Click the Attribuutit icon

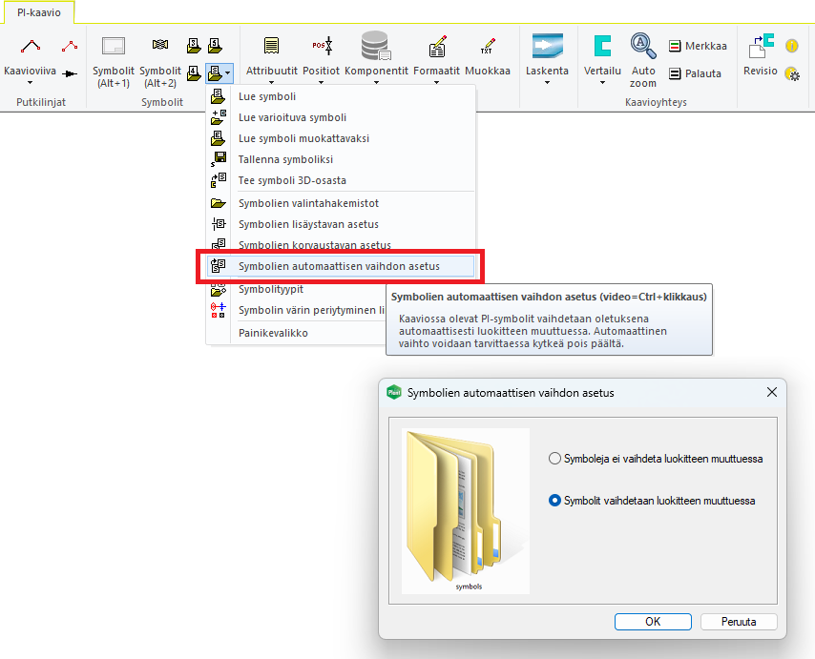point(271,46)
